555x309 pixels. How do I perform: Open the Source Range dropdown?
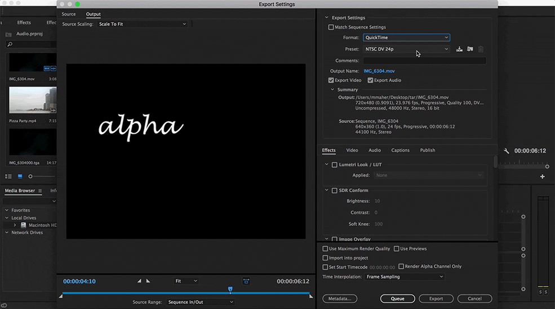point(199,302)
